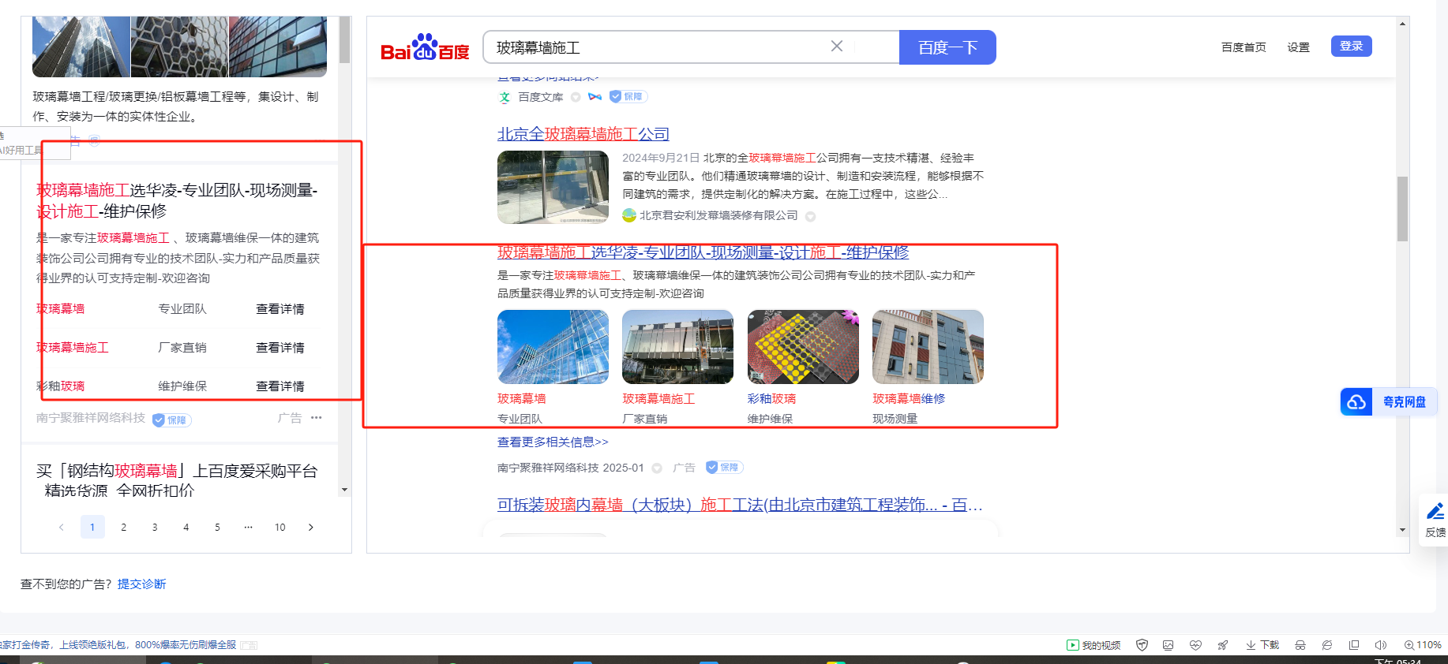
Task: Click 查看更多相关信息>> link
Action: (x=553, y=442)
